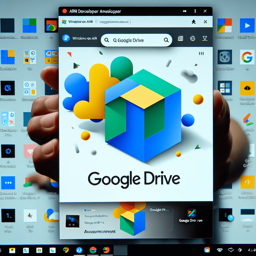This screenshot has height=256, width=256.
Task: Click the blue circular swirl logo in the toolbar
Action: point(66,38)
